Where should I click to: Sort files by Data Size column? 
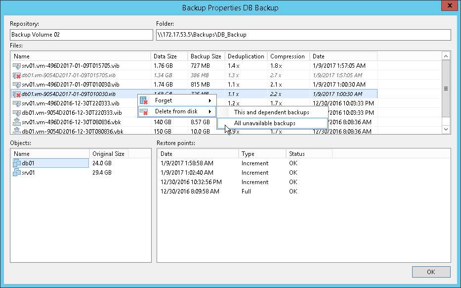169,56
